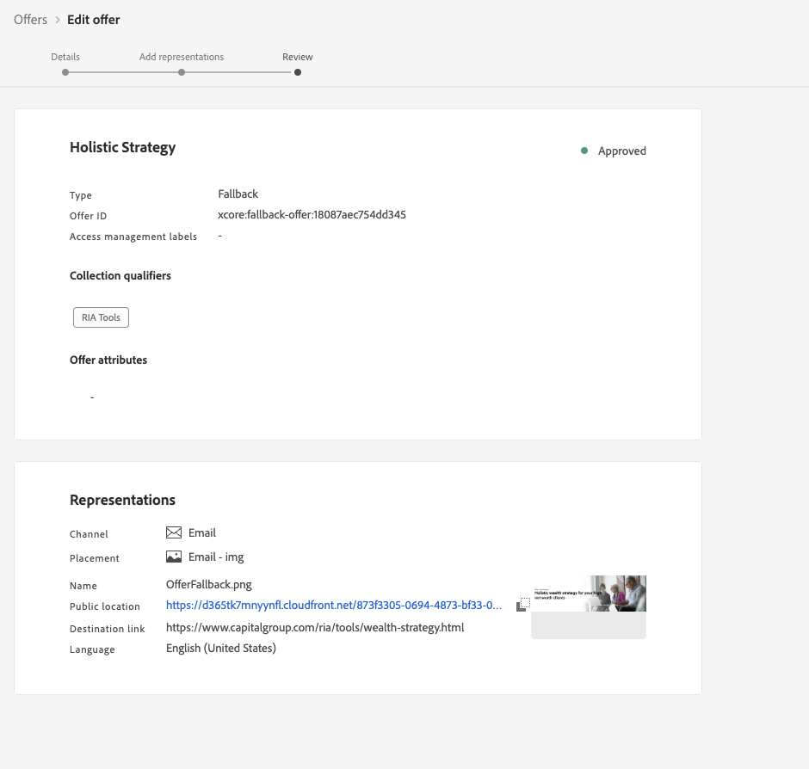Open the OfferFallback.png preview thumbnail
809x769 pixels.
(589, 607)
